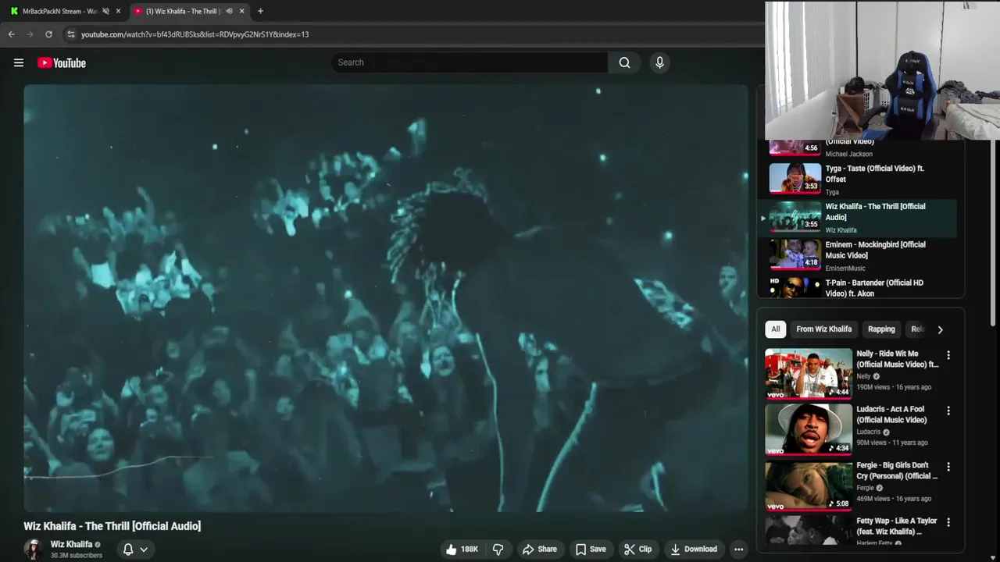Click the Ludacris channel name
Screen dimensions: 1000x562
point(868,432)
